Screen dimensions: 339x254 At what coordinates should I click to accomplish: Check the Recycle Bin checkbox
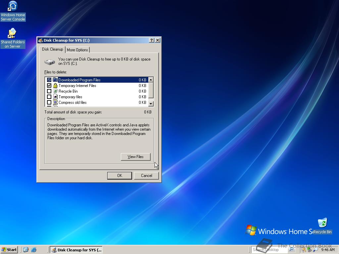(x=49, y=91)
